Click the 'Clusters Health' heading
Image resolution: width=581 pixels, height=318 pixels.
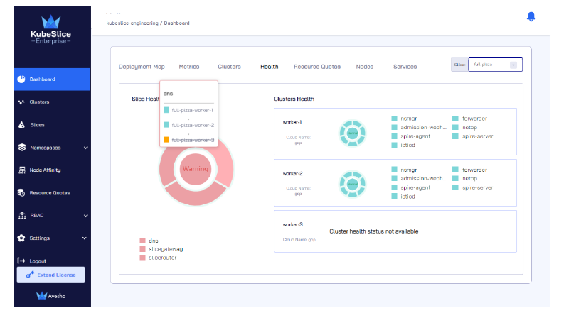pos(294,99)
